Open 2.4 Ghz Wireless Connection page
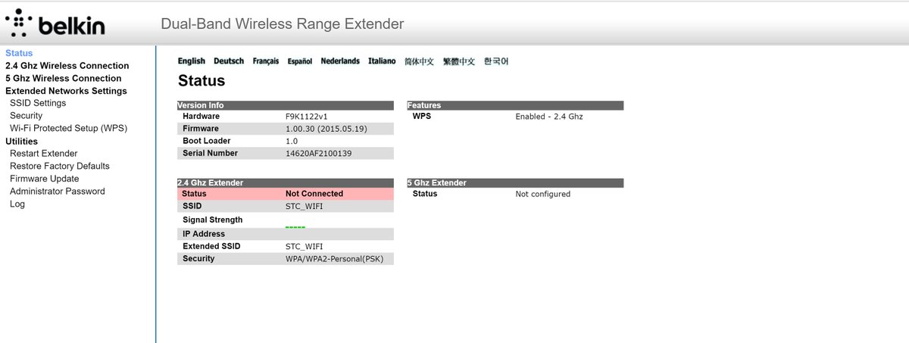This screenshot has height=343, width=909. click(67, 66)
